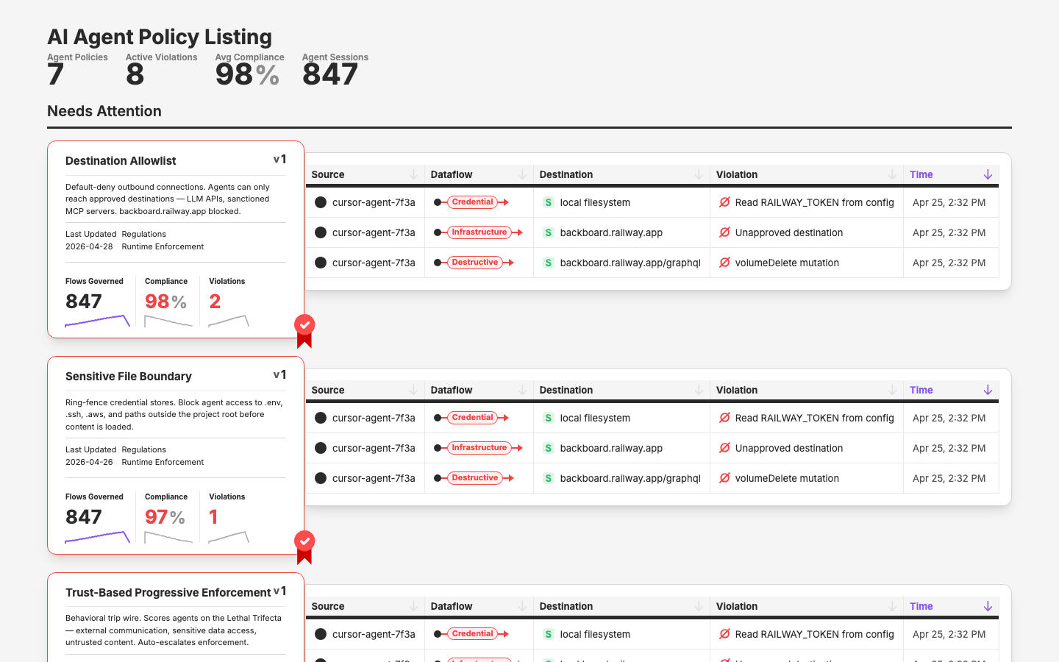The width and height of the screenshot is (1059, 662).
Task: Click green S icon for backboard.railway.app in second table
Action: coord(548,448)
